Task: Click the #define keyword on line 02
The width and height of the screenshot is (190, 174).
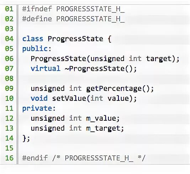Action: point(37,19)
